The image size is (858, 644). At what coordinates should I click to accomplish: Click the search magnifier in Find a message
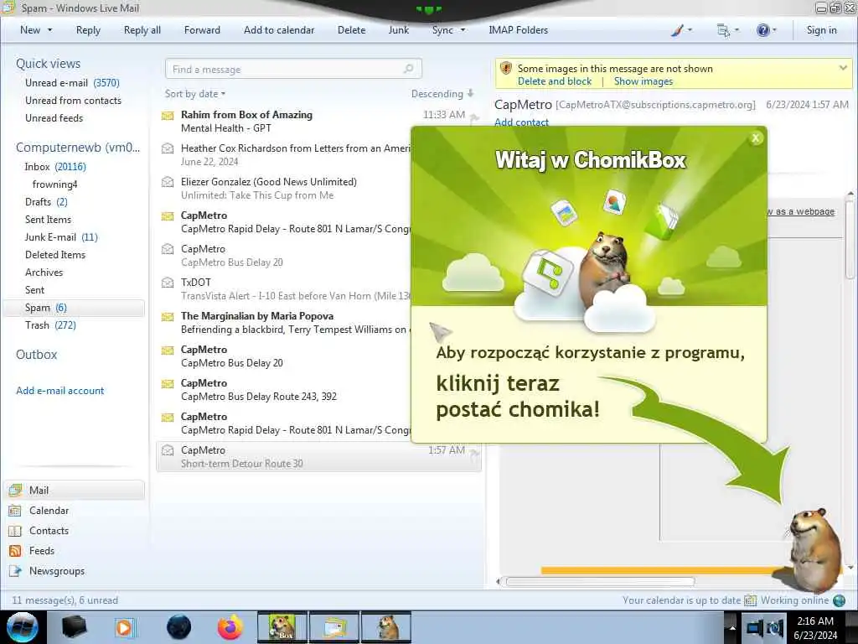coord(408,69)
